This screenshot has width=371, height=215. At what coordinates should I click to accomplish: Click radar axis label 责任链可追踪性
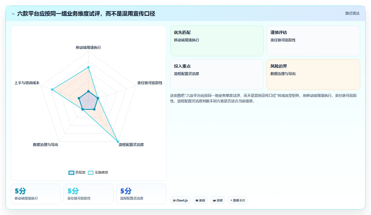tap(150, 83)
